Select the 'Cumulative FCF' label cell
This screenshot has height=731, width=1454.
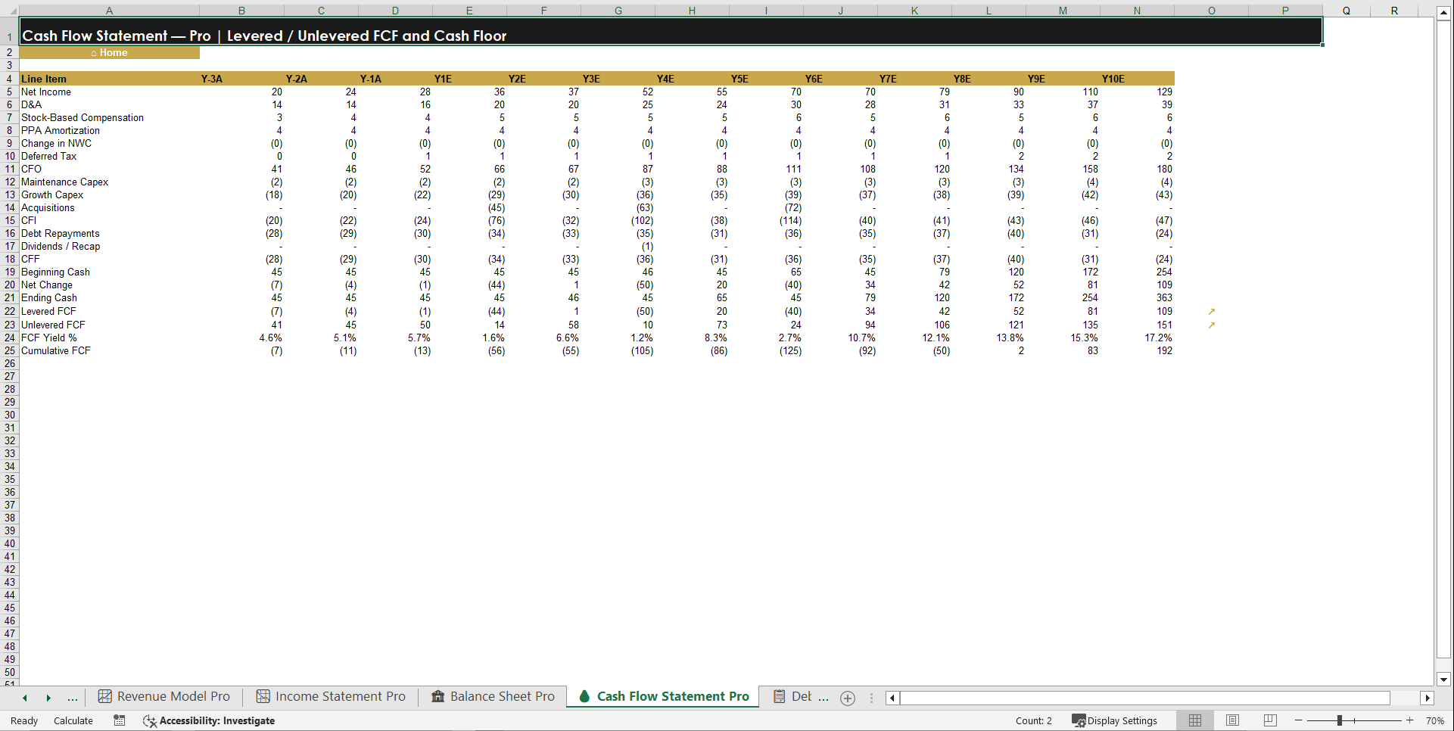coord(109,351)
